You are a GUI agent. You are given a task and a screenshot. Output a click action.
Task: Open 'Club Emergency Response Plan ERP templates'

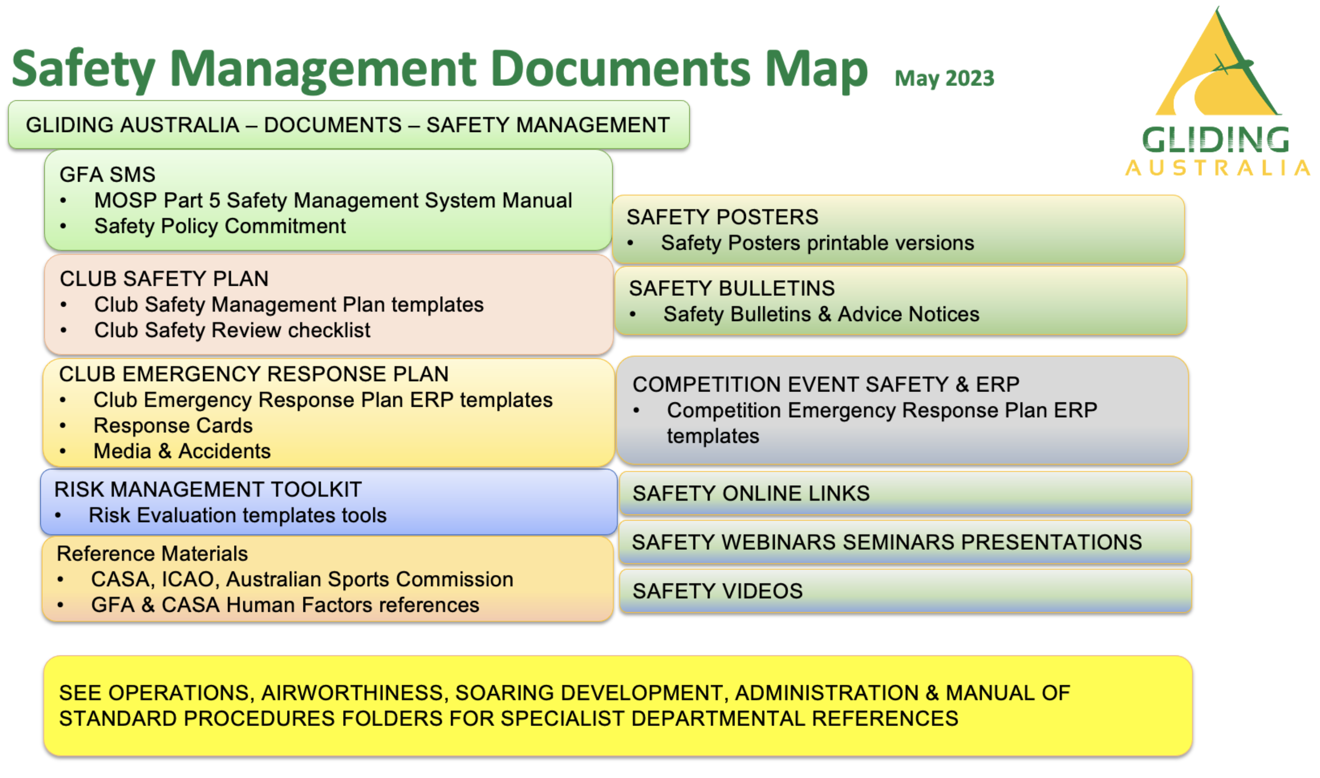(x=323, y=400)
